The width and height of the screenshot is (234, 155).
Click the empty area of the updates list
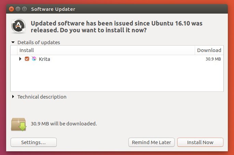(x=117, y=77)
